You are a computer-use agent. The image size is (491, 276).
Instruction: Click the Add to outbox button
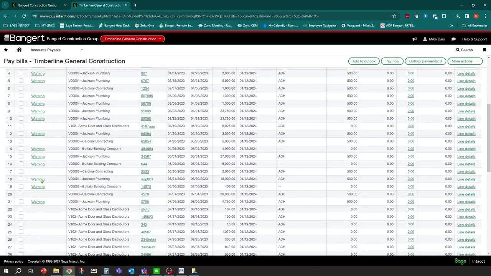click(x=364, y=61)
